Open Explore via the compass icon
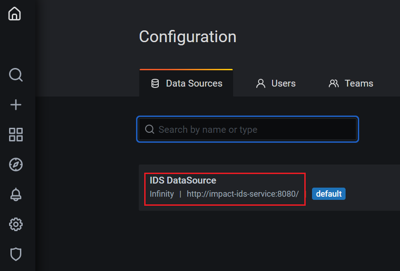 (16, 165)
